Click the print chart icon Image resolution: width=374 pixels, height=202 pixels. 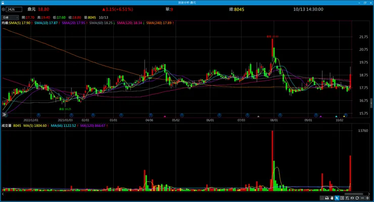[327, 198]
